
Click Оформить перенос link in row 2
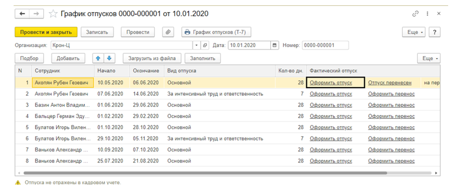click(x=391, y=93)
